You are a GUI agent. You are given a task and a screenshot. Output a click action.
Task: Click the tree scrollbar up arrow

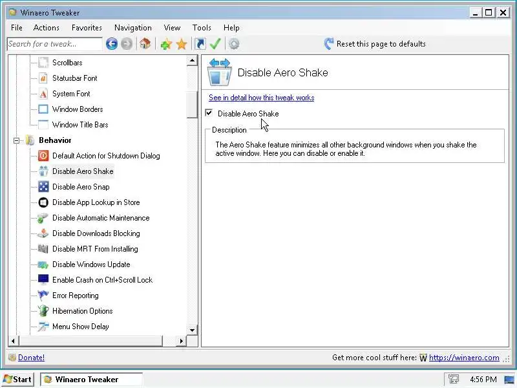(192, 61)
